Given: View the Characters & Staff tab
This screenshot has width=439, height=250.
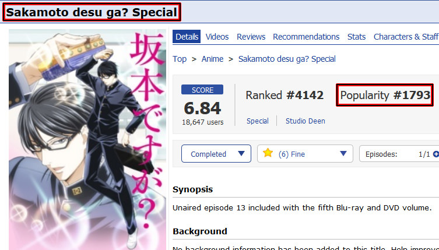Looking at the screenshot, I should [406, 37].
